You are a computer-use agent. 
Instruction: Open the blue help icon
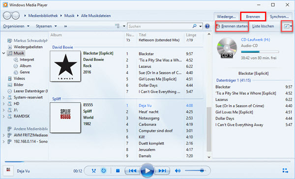point(207,26)
